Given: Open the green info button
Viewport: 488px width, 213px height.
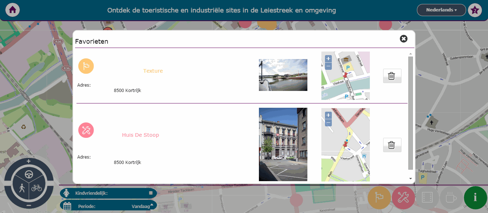Looking at the screenshot, I should click(x=475, y=198).
